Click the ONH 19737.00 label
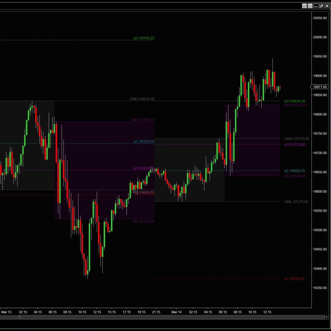This screenshot has width=331, height=331. (x=296, y=139)
